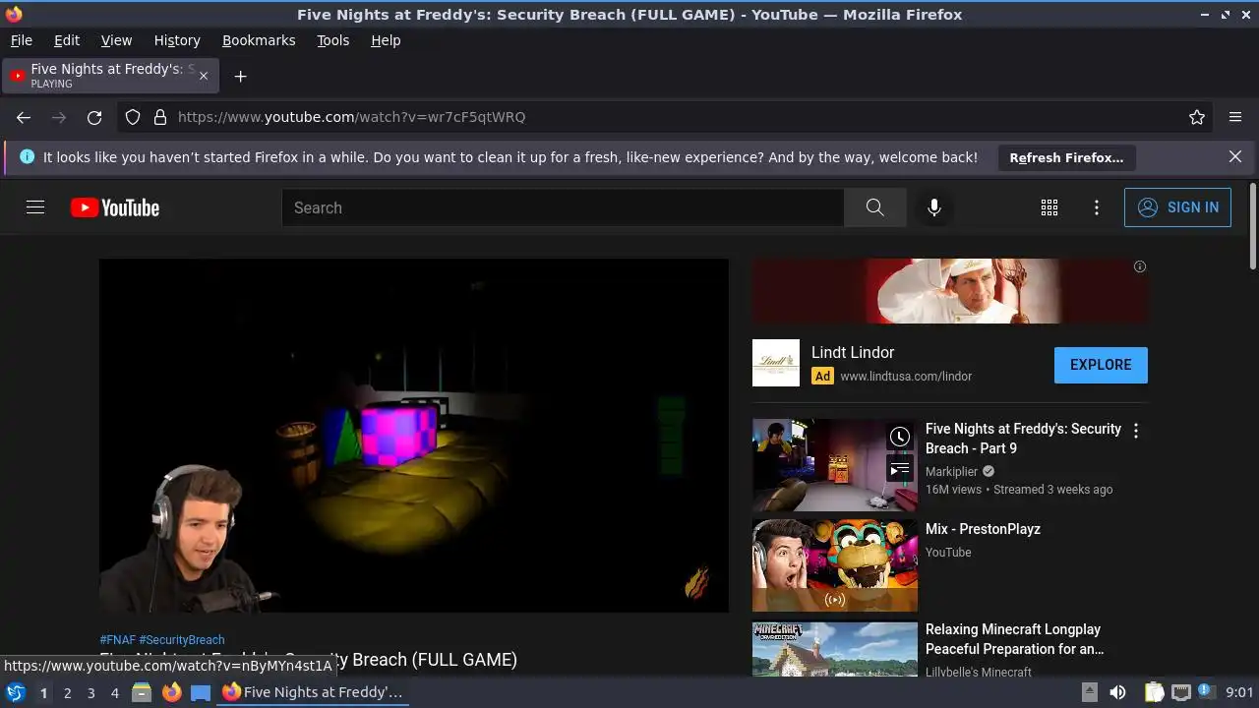Open the #FNAF hashtag link
The width and height of the screenshot is (1259, 708).
[x=118, y=639]
